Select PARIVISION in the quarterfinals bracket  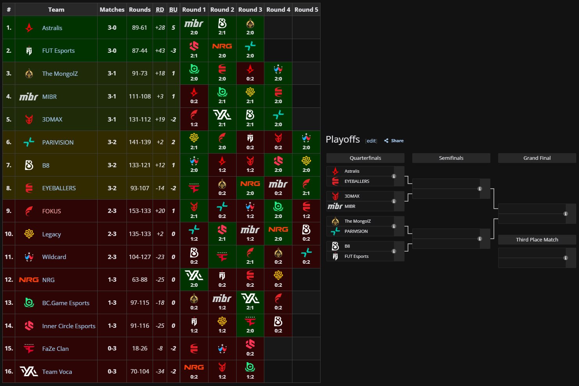click(x=356, y=231)
